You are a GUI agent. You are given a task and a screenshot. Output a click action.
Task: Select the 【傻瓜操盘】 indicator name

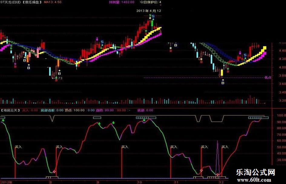pyautogui.click(x=32, y=2)
